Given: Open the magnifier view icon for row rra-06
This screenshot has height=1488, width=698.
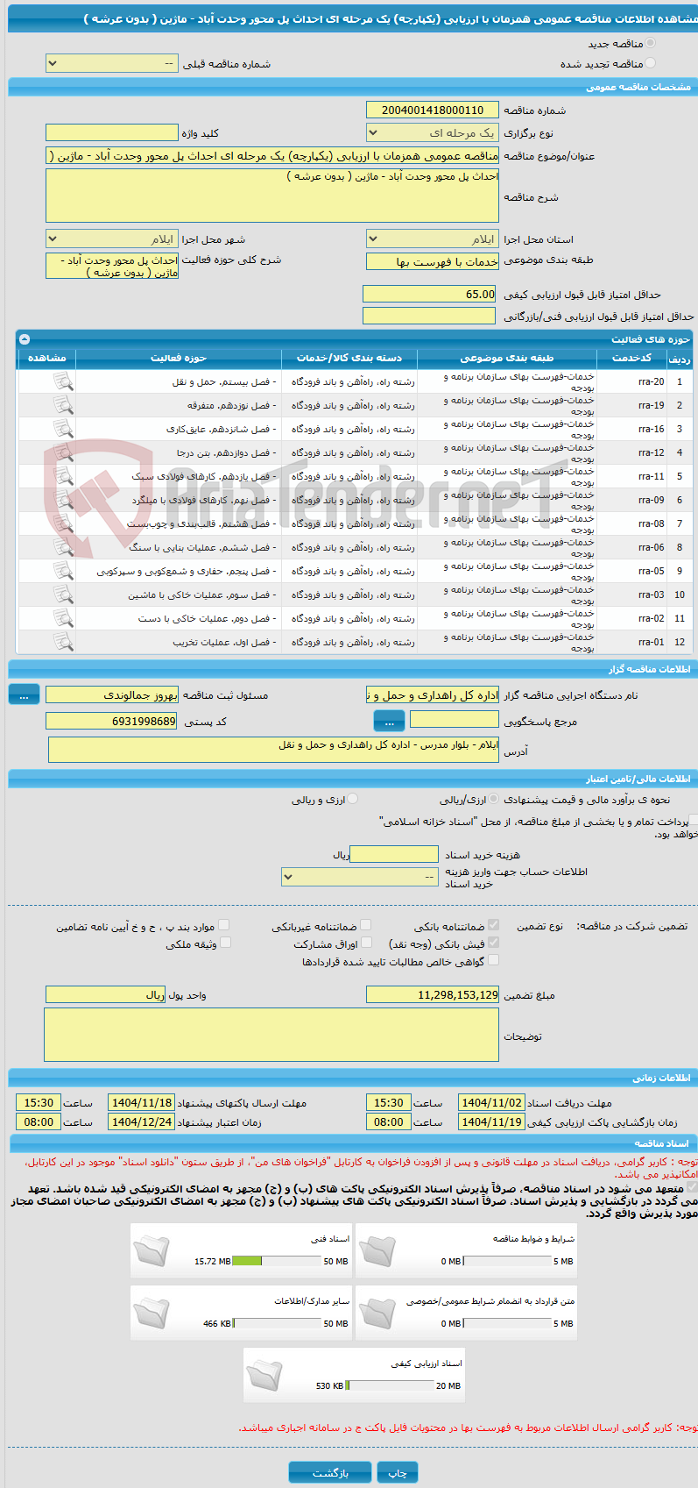Looking at the screenshot, I should coord(63,547).
